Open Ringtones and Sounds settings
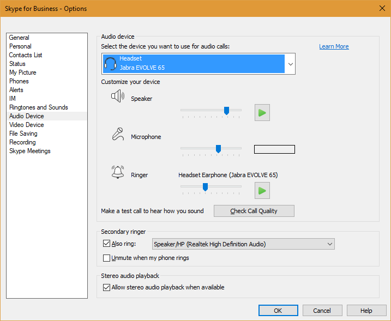Image resolution: width=391 pixels, height=321 pixels. (47, 107)
